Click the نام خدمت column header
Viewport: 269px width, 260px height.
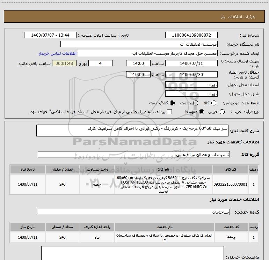pyautogui.click(x=164, y=227)
